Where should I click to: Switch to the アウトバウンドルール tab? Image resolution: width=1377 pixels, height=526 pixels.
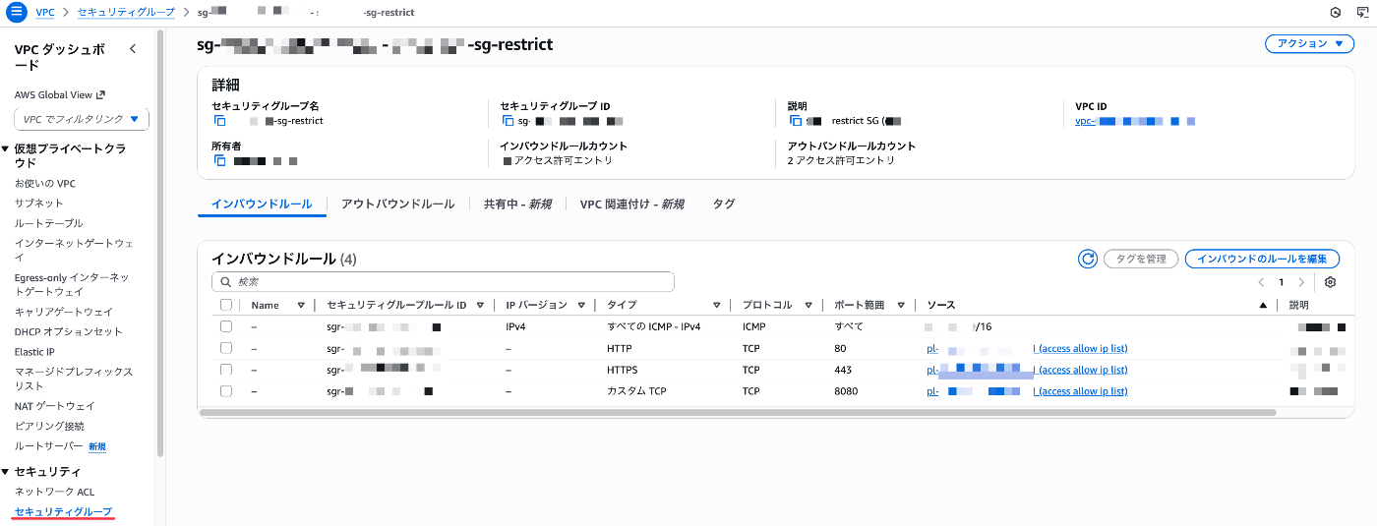tap(397, 205)
